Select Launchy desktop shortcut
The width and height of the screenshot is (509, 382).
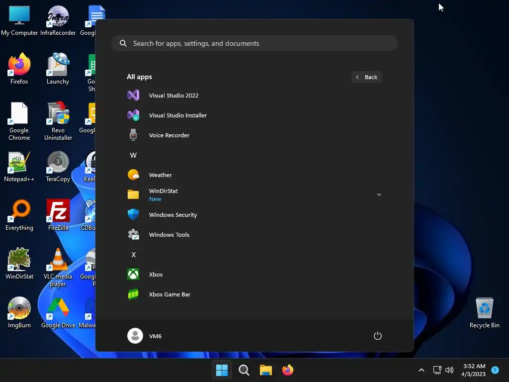(x=58, y=69)
